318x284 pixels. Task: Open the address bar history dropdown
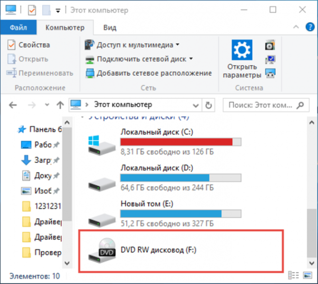tap(196, 106)
